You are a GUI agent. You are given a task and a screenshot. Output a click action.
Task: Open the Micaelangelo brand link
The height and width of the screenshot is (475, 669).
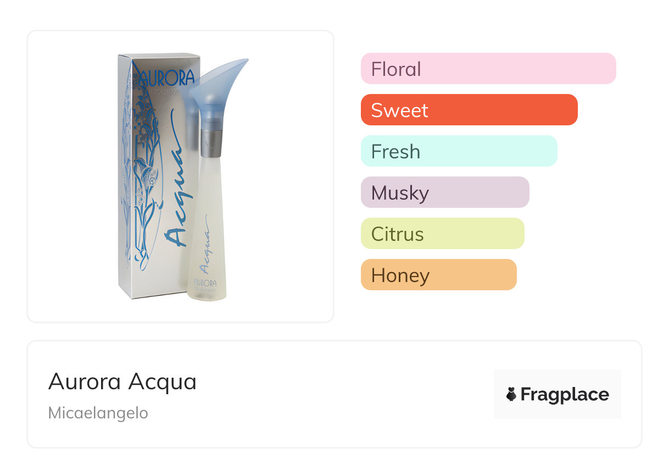coord(98,413)
